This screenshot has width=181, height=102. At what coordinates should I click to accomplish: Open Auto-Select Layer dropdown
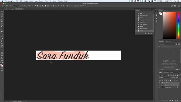(17, 6)
